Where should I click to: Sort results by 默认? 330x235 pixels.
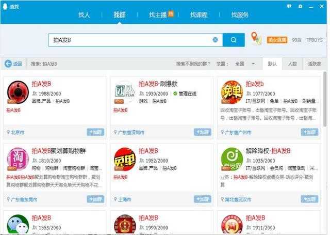pyautogui.click(x=272, y=64)
